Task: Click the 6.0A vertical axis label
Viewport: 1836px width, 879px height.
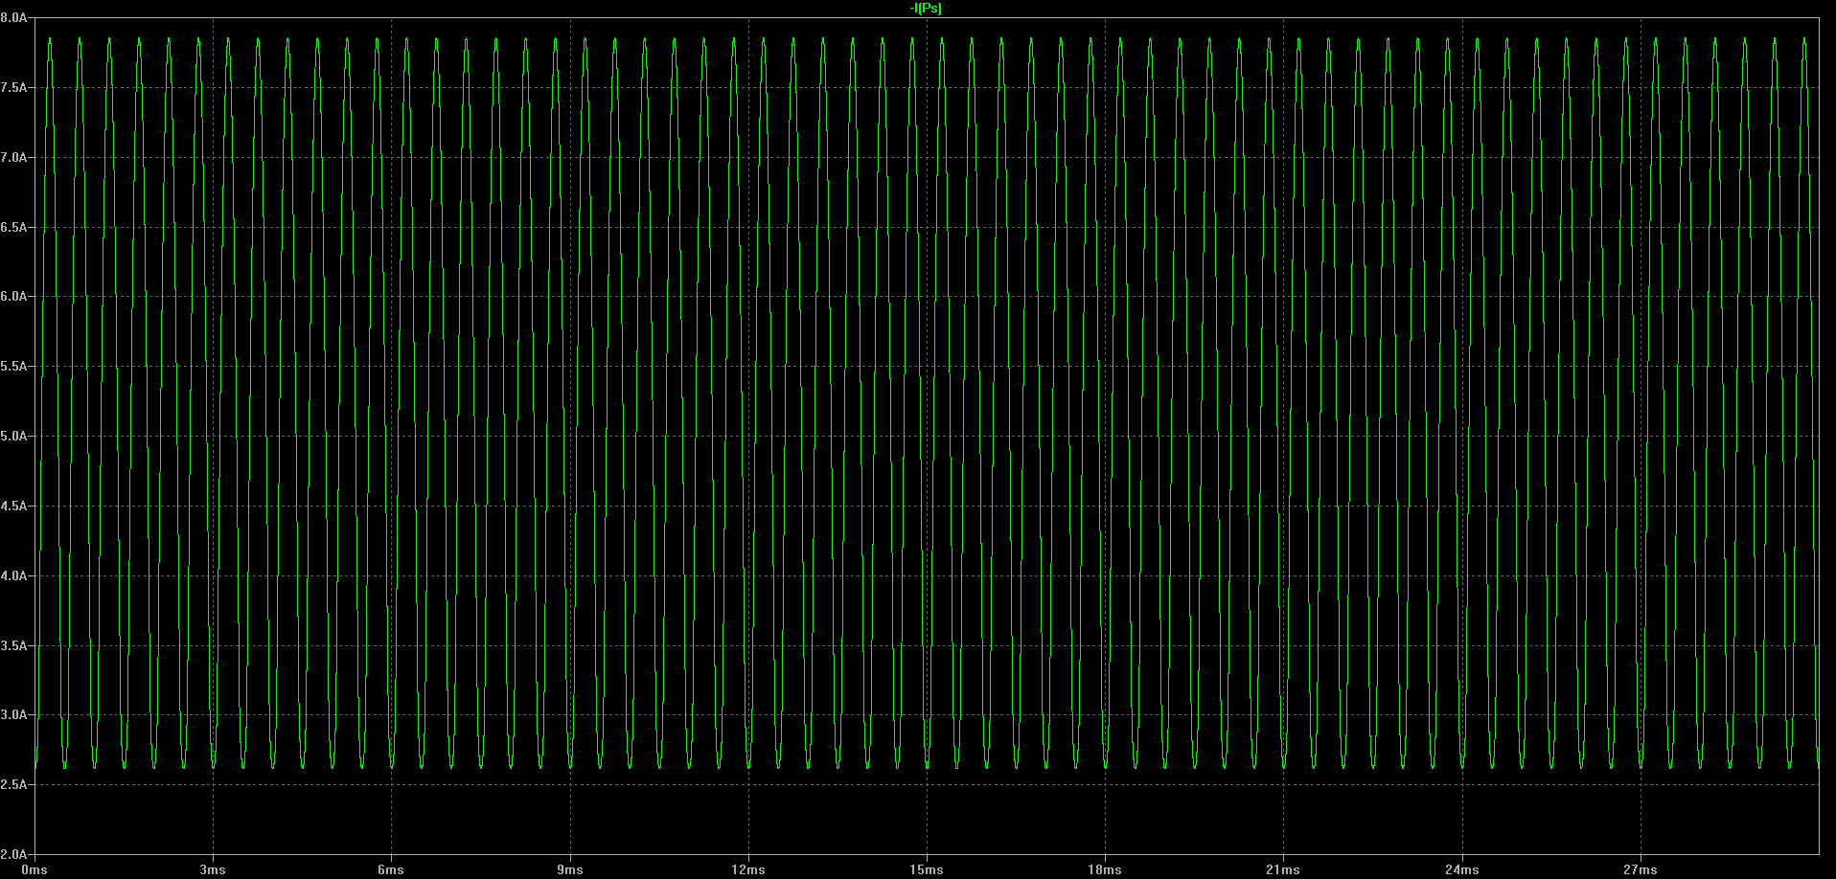Action: pyautogui.click(x=13, y=296)
